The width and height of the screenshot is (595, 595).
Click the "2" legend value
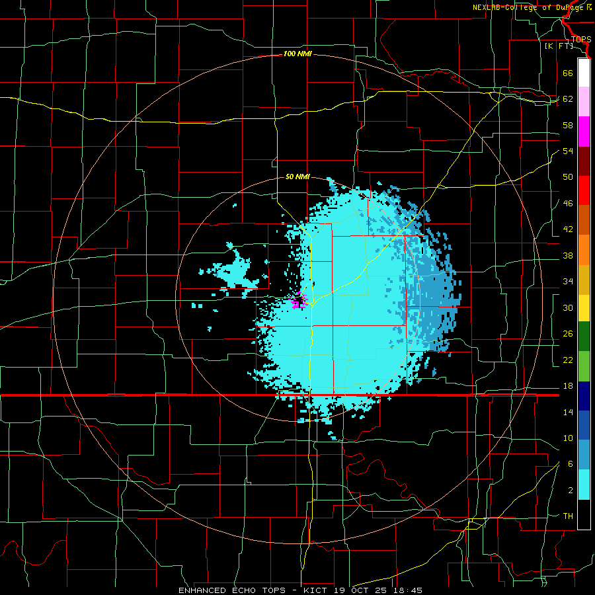pos(571,491)
